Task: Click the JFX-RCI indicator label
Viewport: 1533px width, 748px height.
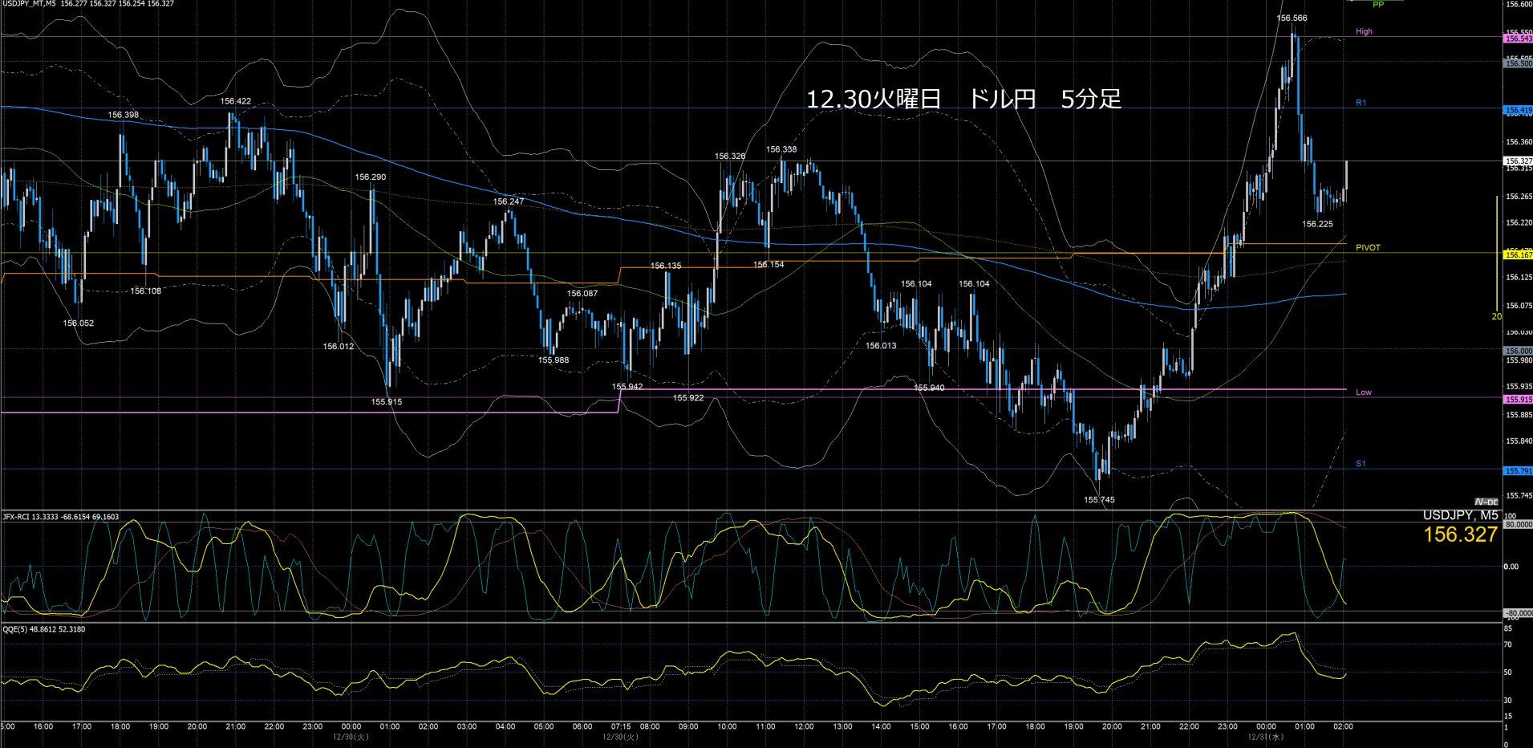Action: tap(60, 517)
